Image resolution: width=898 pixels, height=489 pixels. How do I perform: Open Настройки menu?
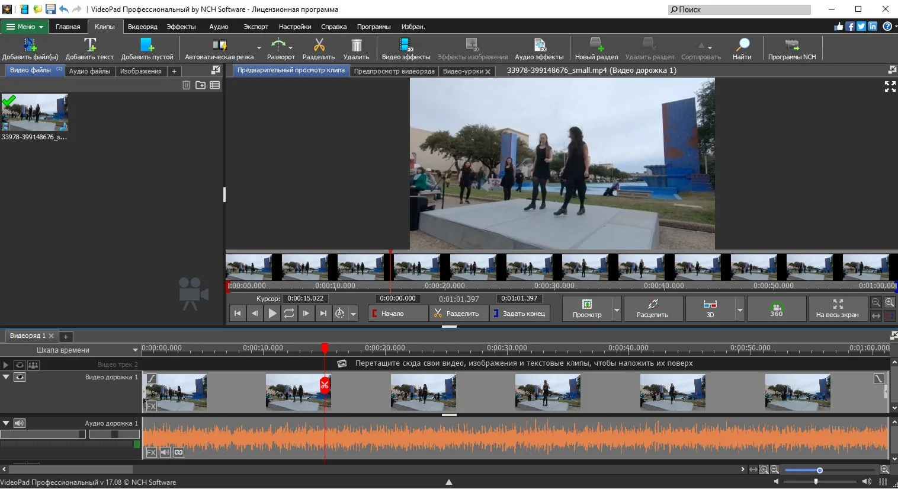[295, 27]
